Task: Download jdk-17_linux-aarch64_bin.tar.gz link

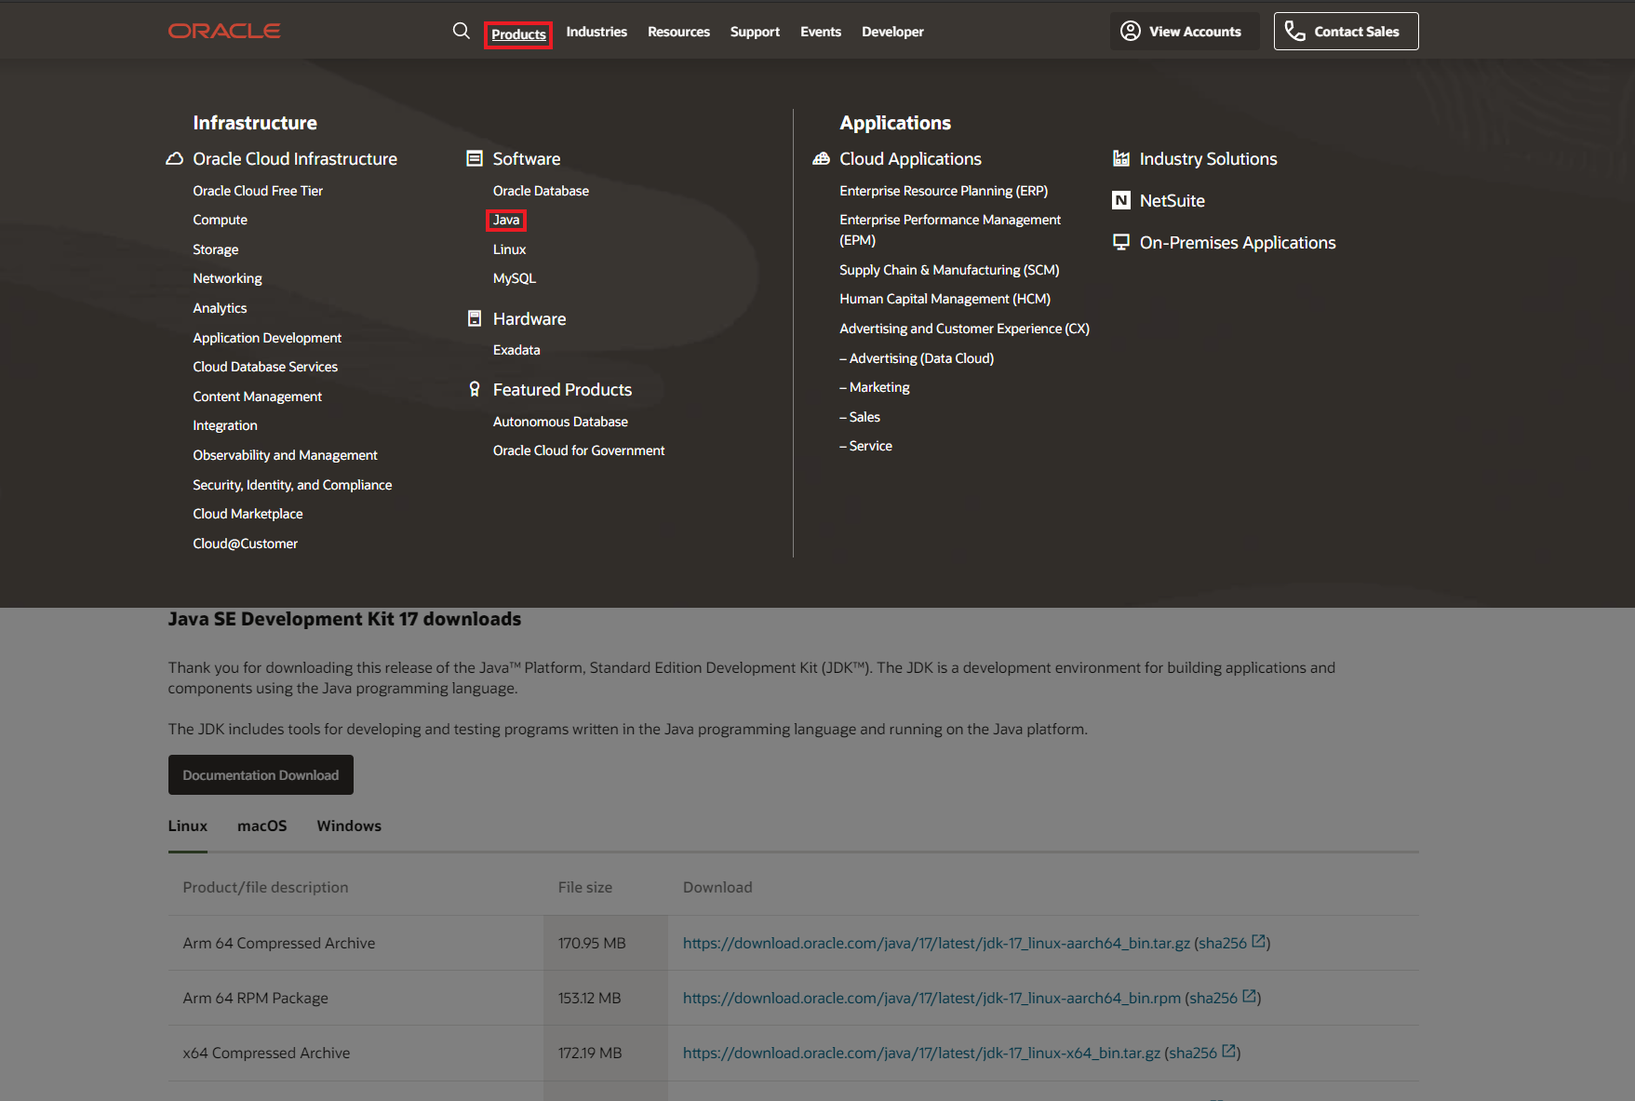Action: 936,943
